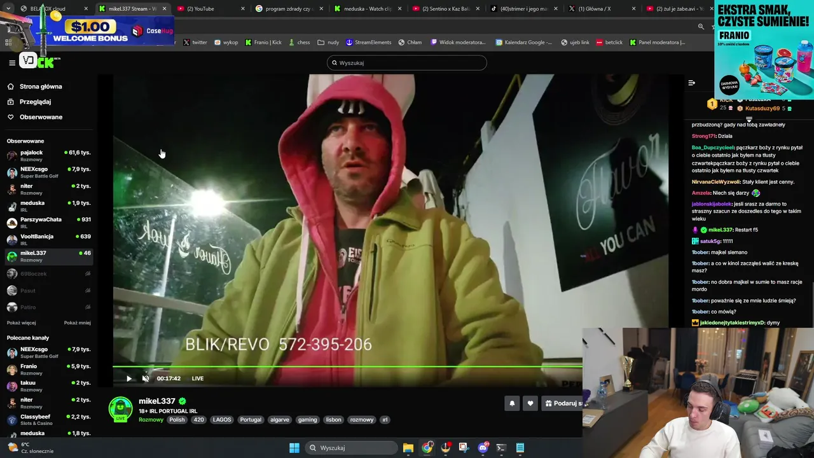Open the betclick bookmark
The width and height of the screenshot is (814, 458).
[x=609, y=43]
